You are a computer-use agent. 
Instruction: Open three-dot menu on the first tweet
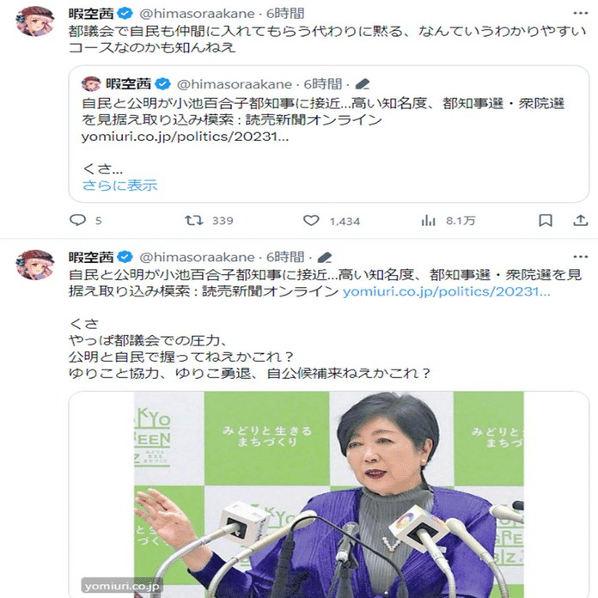pyautogui.click(x=581, y=14)
